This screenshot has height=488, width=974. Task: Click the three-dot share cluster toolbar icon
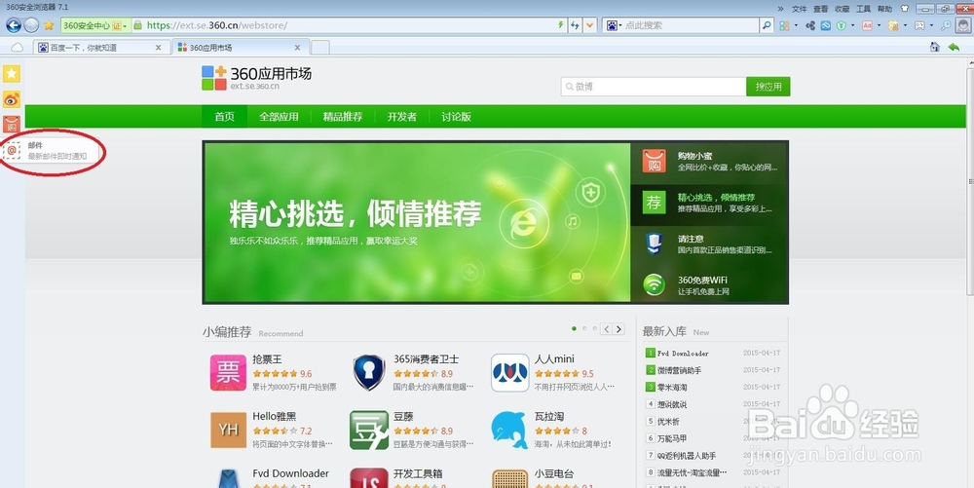pyautogui.click(x=810, y=25)
